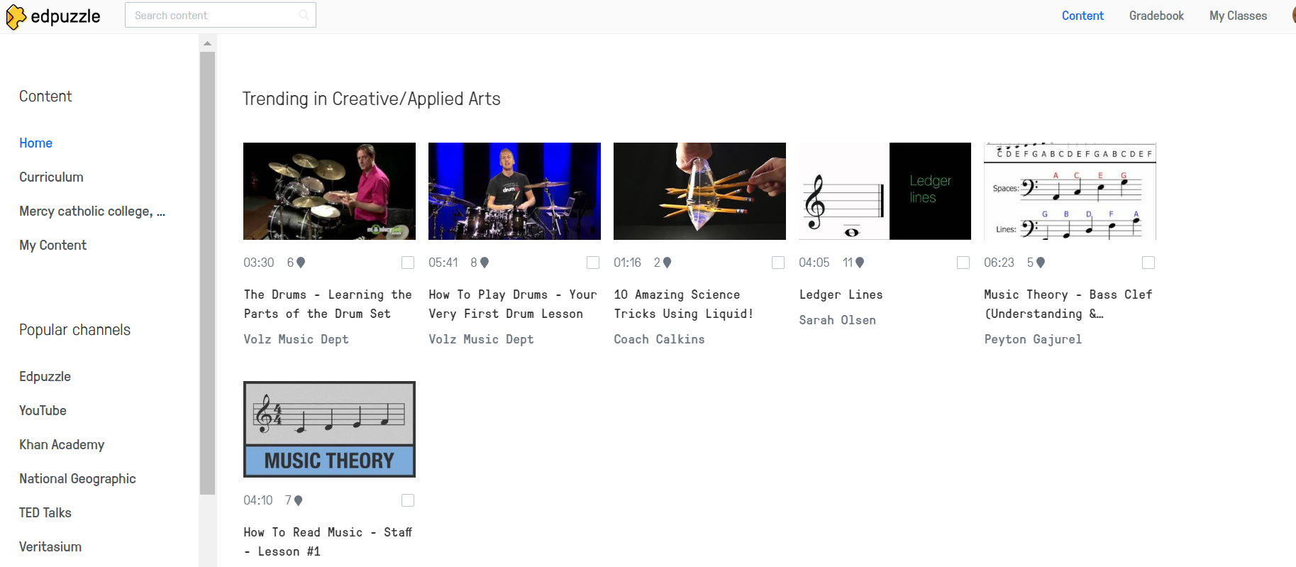The width and height of the screenshot is (1296, 567).
Task: Open Mercy catholic college in sidebar
Action: (92, 211)
